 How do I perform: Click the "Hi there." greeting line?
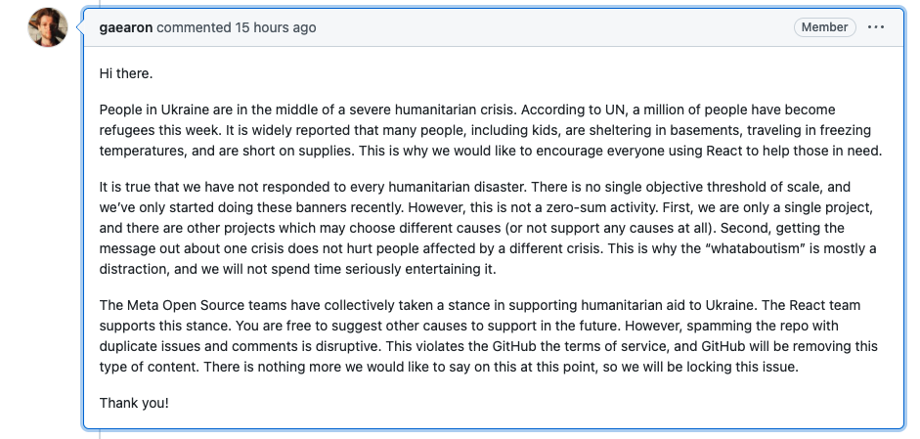coord(126,73)
